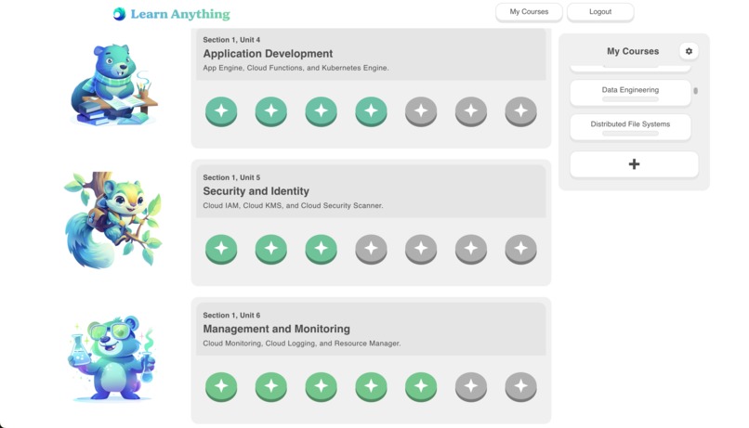Open the Distributed File Systems course
This screenshot has width=749, height=428.
630,127
